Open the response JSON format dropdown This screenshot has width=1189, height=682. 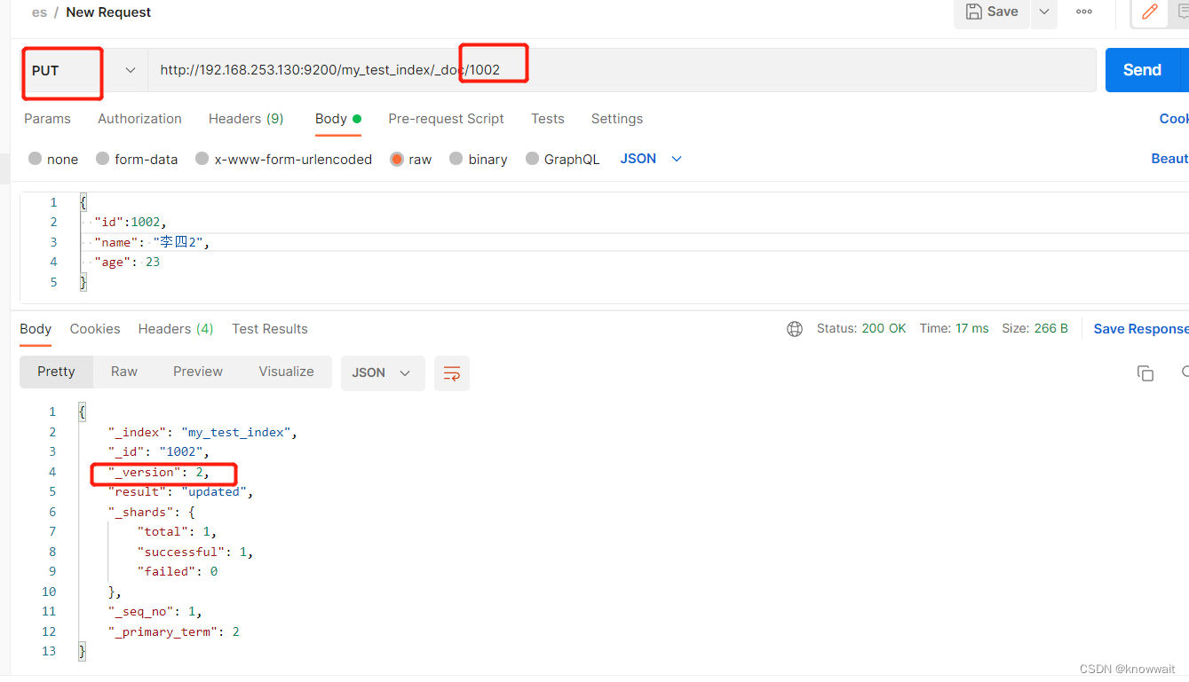(383, 373)
